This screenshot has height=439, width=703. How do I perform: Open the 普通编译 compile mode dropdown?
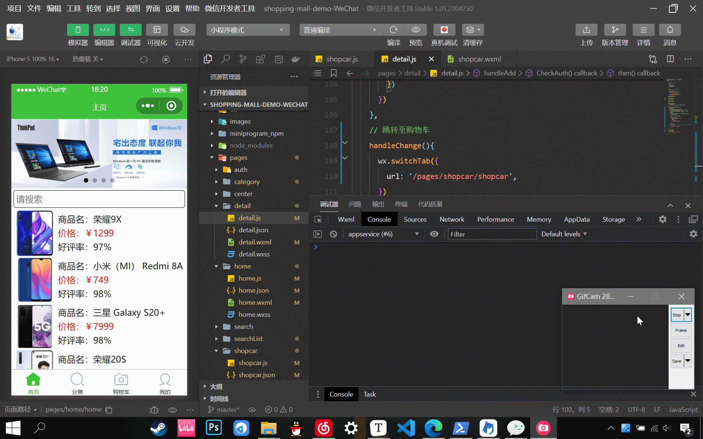click(341, 30)
